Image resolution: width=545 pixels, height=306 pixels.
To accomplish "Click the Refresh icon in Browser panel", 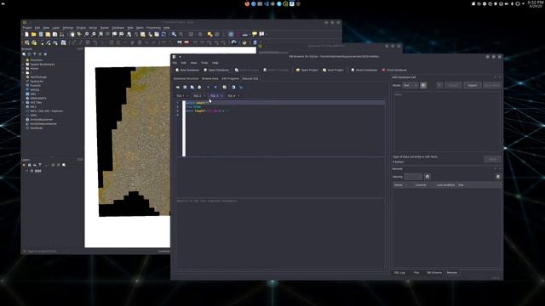I will tap(29, 54).
